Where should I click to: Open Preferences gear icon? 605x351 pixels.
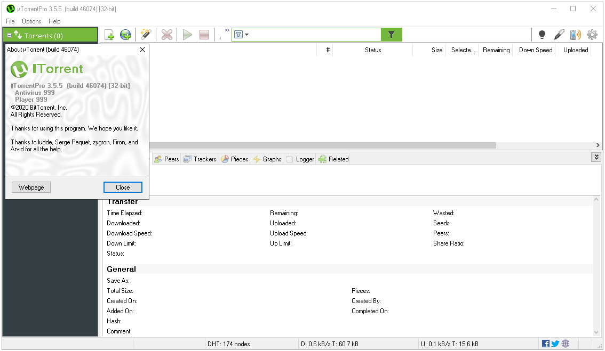pyautogui.click(x=592, y=35)
